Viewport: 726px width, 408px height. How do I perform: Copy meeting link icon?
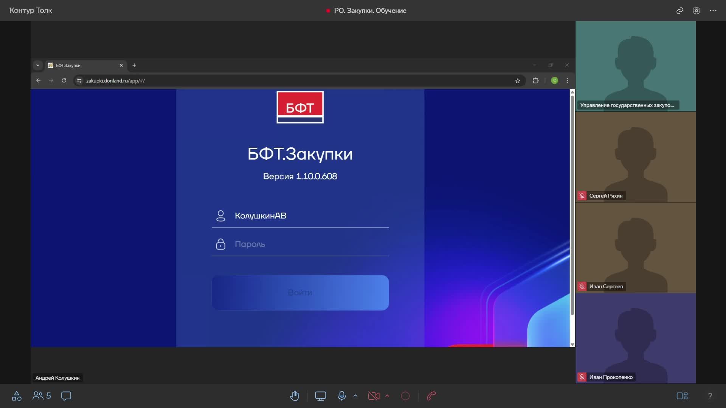click(x=679, y=11)
